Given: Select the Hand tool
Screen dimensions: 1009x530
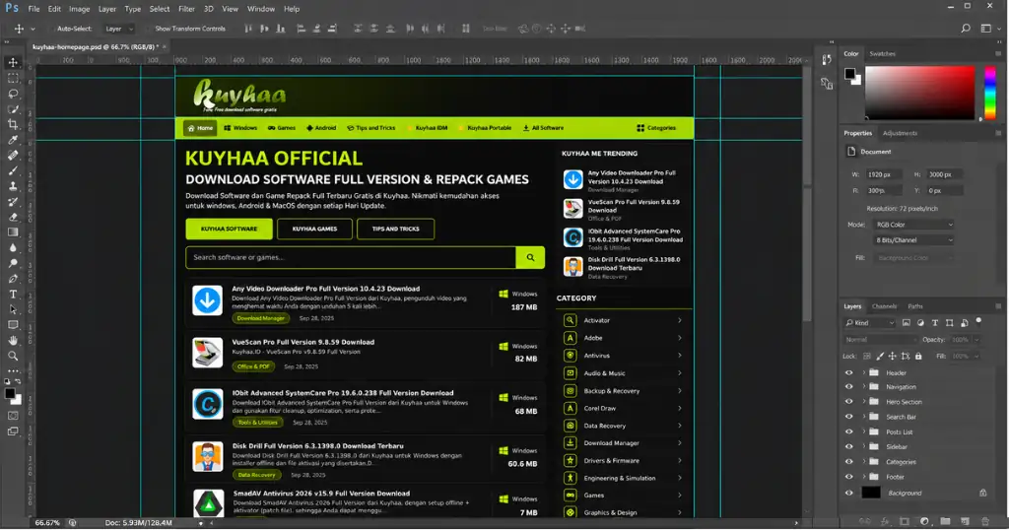Looking at the screenshot, I should coord(13,340).
